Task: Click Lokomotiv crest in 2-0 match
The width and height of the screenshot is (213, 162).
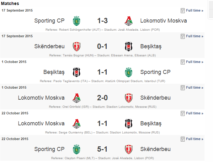Action: [x=77, y=98]
